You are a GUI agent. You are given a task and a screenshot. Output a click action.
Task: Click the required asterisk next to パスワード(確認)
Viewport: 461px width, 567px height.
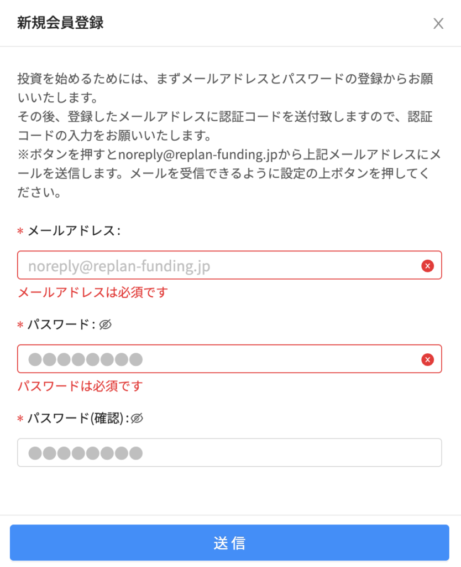[x=20, y=419]
